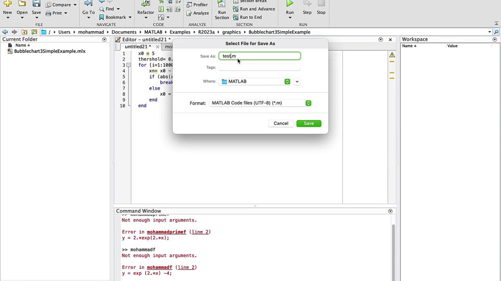Click the smart indent icon in Code section
This screenshot has width=501, height=281.
tap(161, 9)
